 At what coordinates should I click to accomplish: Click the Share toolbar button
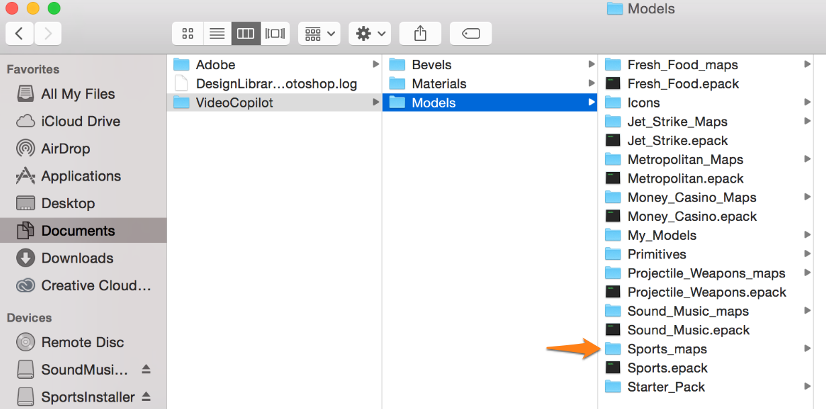(420, 34)
